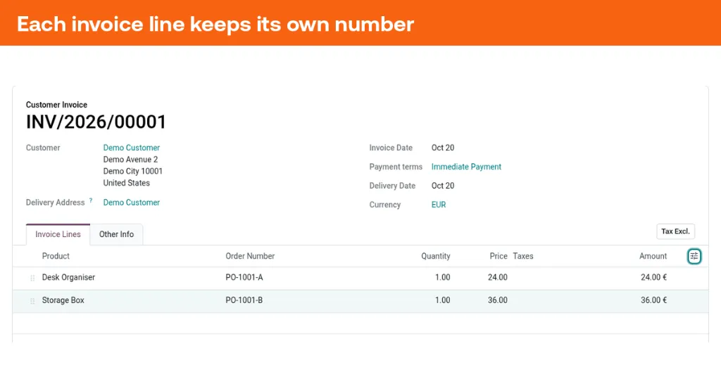Click the United States address line
The height and width of the screenshot is (384, 721).
(127, 183)
